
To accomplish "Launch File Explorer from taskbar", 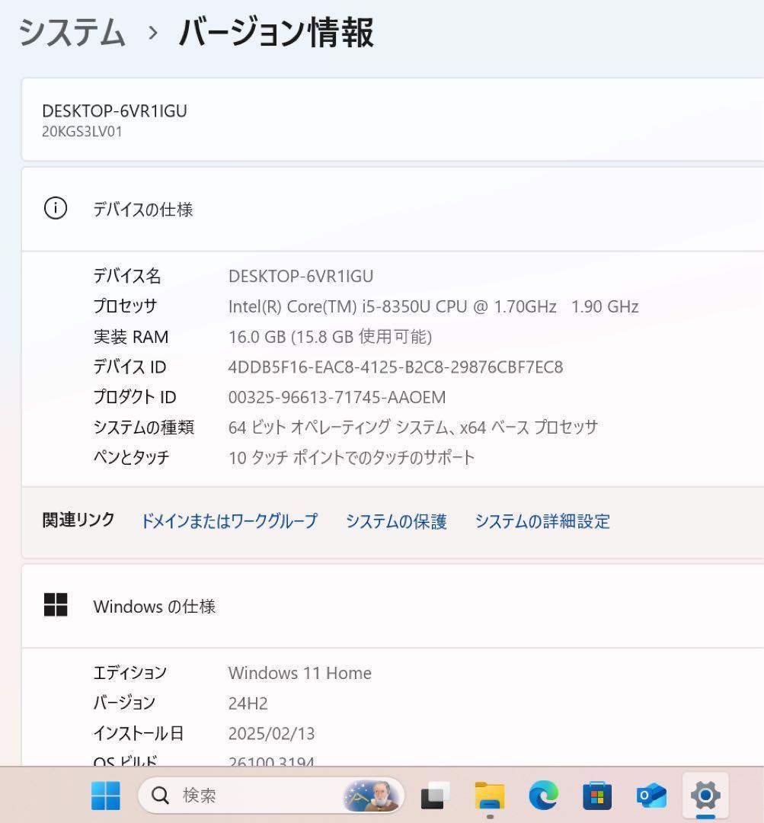I will point(490,796).
